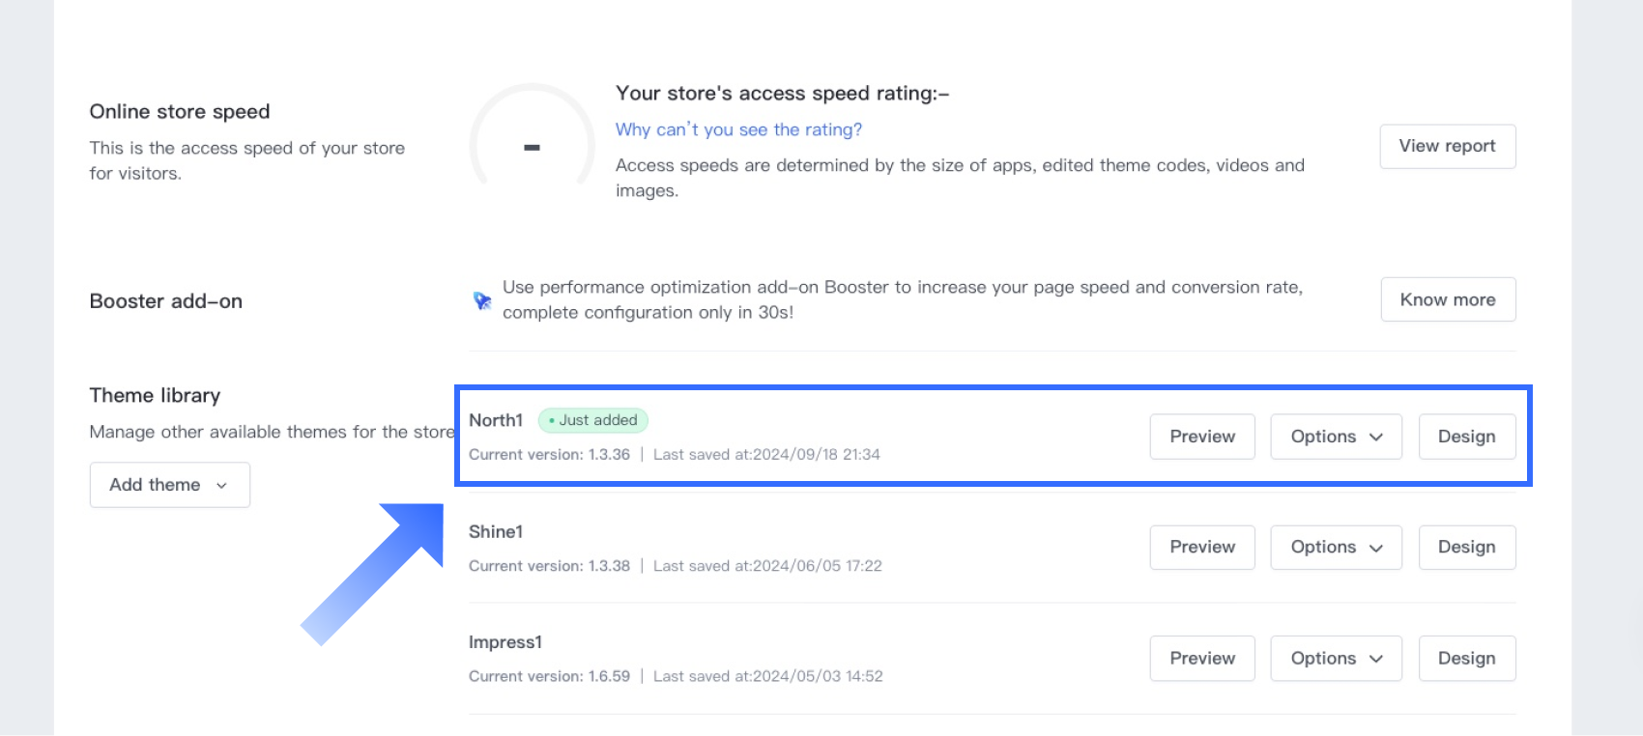Click the 'Just added' badge on North1

pos(592,420)
